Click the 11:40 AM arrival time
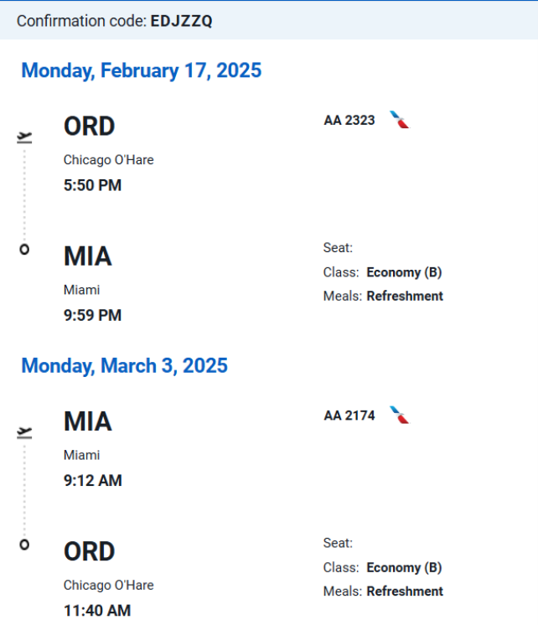This screenshot has height=625, width=538. [x=97, y=610]
